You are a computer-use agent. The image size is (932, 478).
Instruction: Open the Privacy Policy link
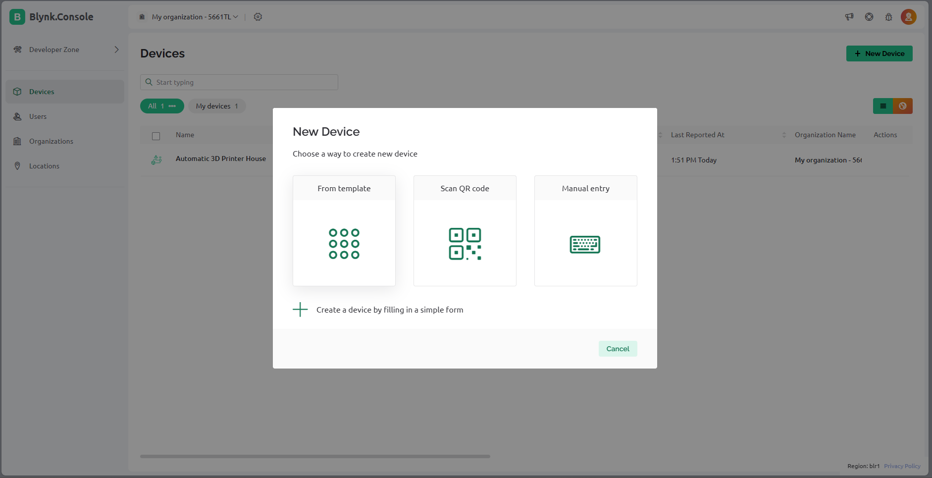pos(902,466)
